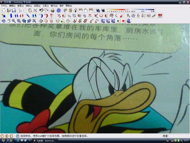Click the 测量 measurement input box
This screenshot has width=190, height=143.
point(179,136)
